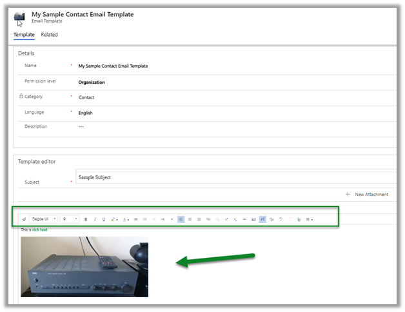Click the empty Description field
The width and height of the screenshot is (405, 312).
(x=81, y=126)
